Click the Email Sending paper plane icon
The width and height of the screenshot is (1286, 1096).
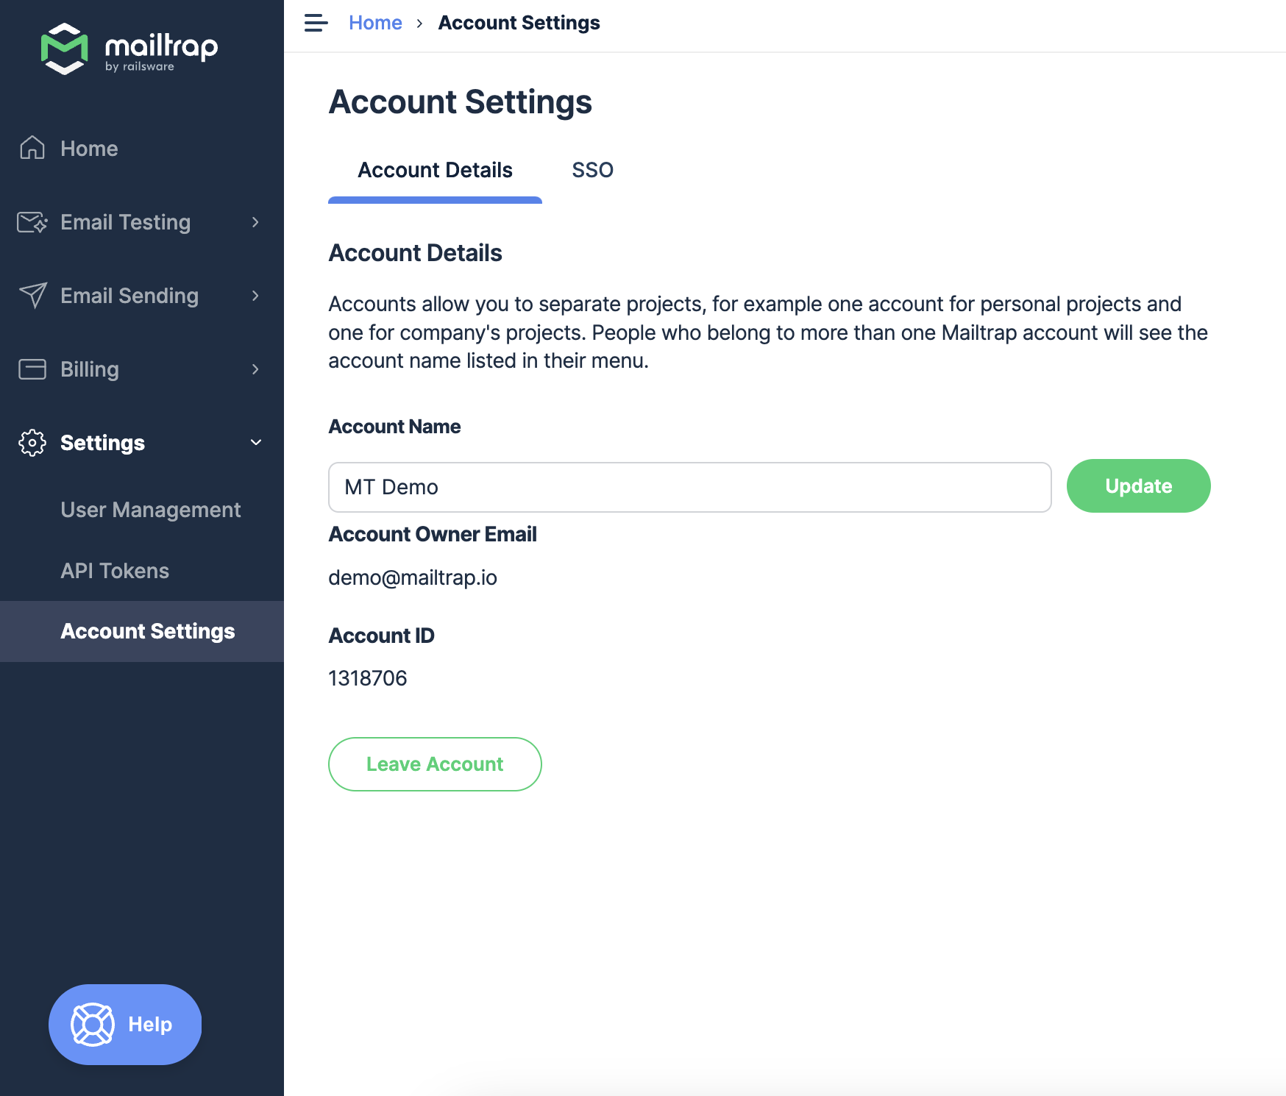point(32,296)
